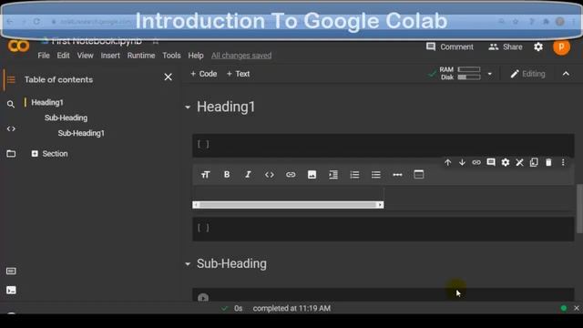Collapse the Heading1 section
Screen dimensions: 583x328
(188, 108)
